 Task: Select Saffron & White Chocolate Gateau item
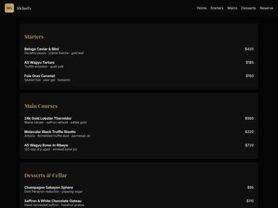pos(53,201)
